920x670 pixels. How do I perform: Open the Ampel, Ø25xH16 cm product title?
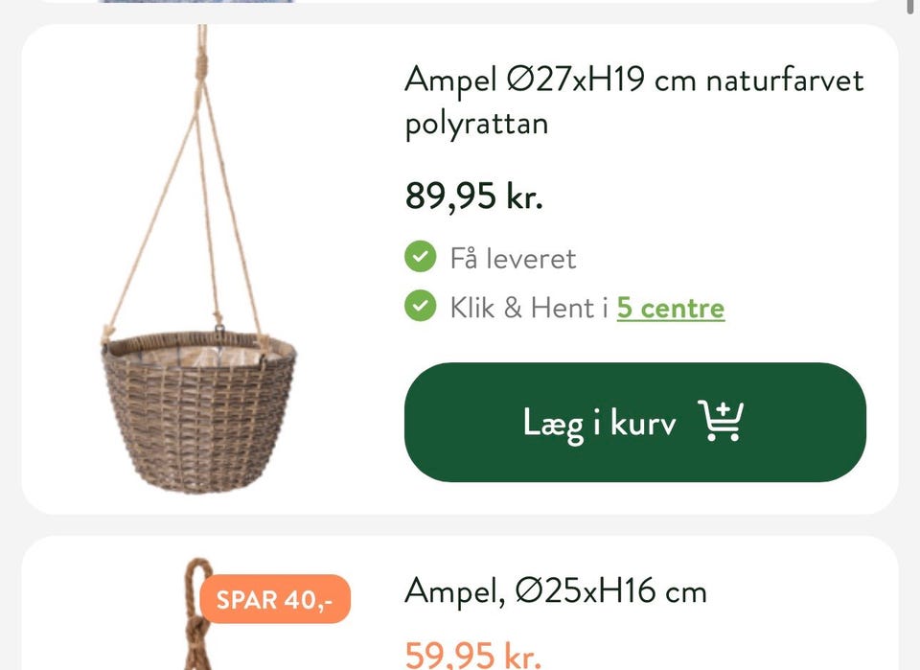(555, 590)
